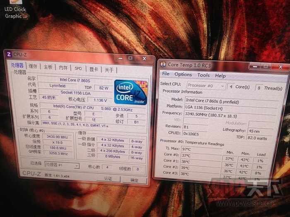
Task: Open the Tools menu in Core Temp
Action: tap(203, 75)
